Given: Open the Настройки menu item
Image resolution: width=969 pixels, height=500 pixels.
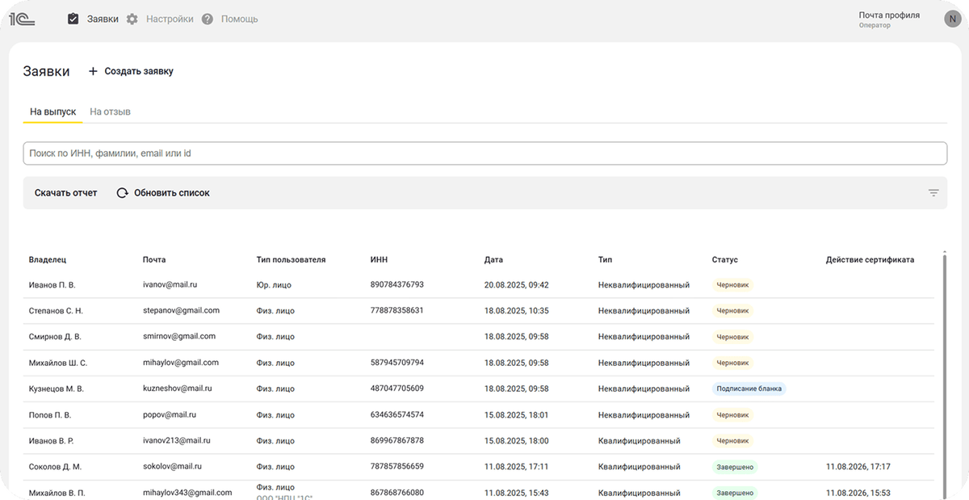Looking at the screenshot, I should [170, 19].
